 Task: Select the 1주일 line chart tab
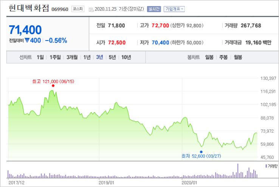(x=55, y=57)
